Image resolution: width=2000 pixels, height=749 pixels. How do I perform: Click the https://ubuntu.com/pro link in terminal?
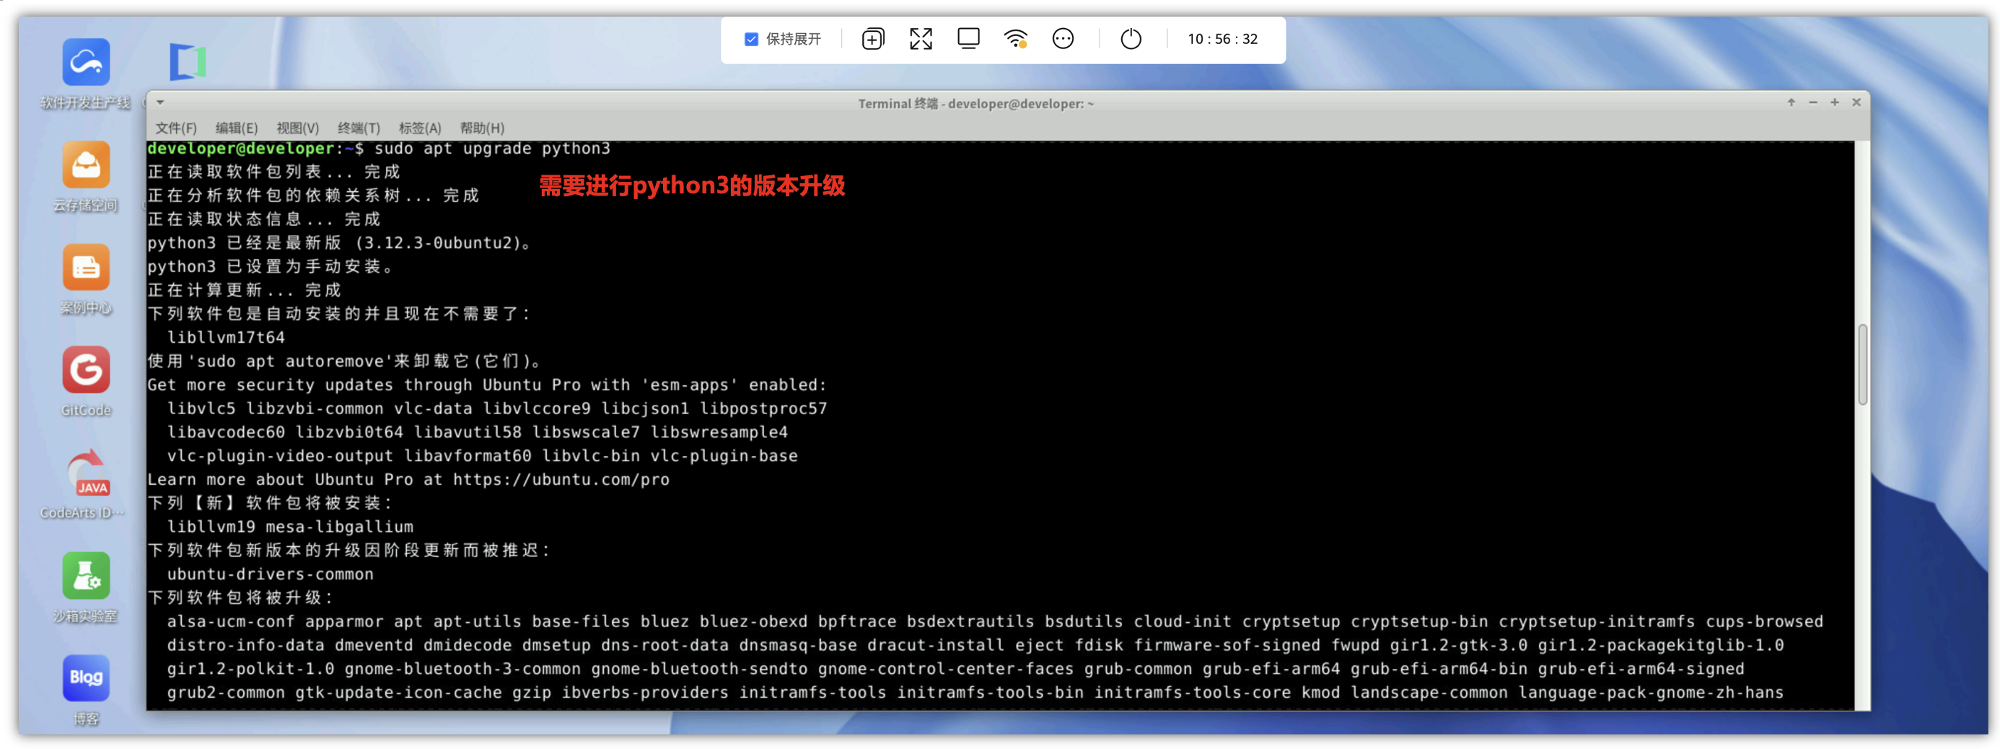(x=561, y=480)
